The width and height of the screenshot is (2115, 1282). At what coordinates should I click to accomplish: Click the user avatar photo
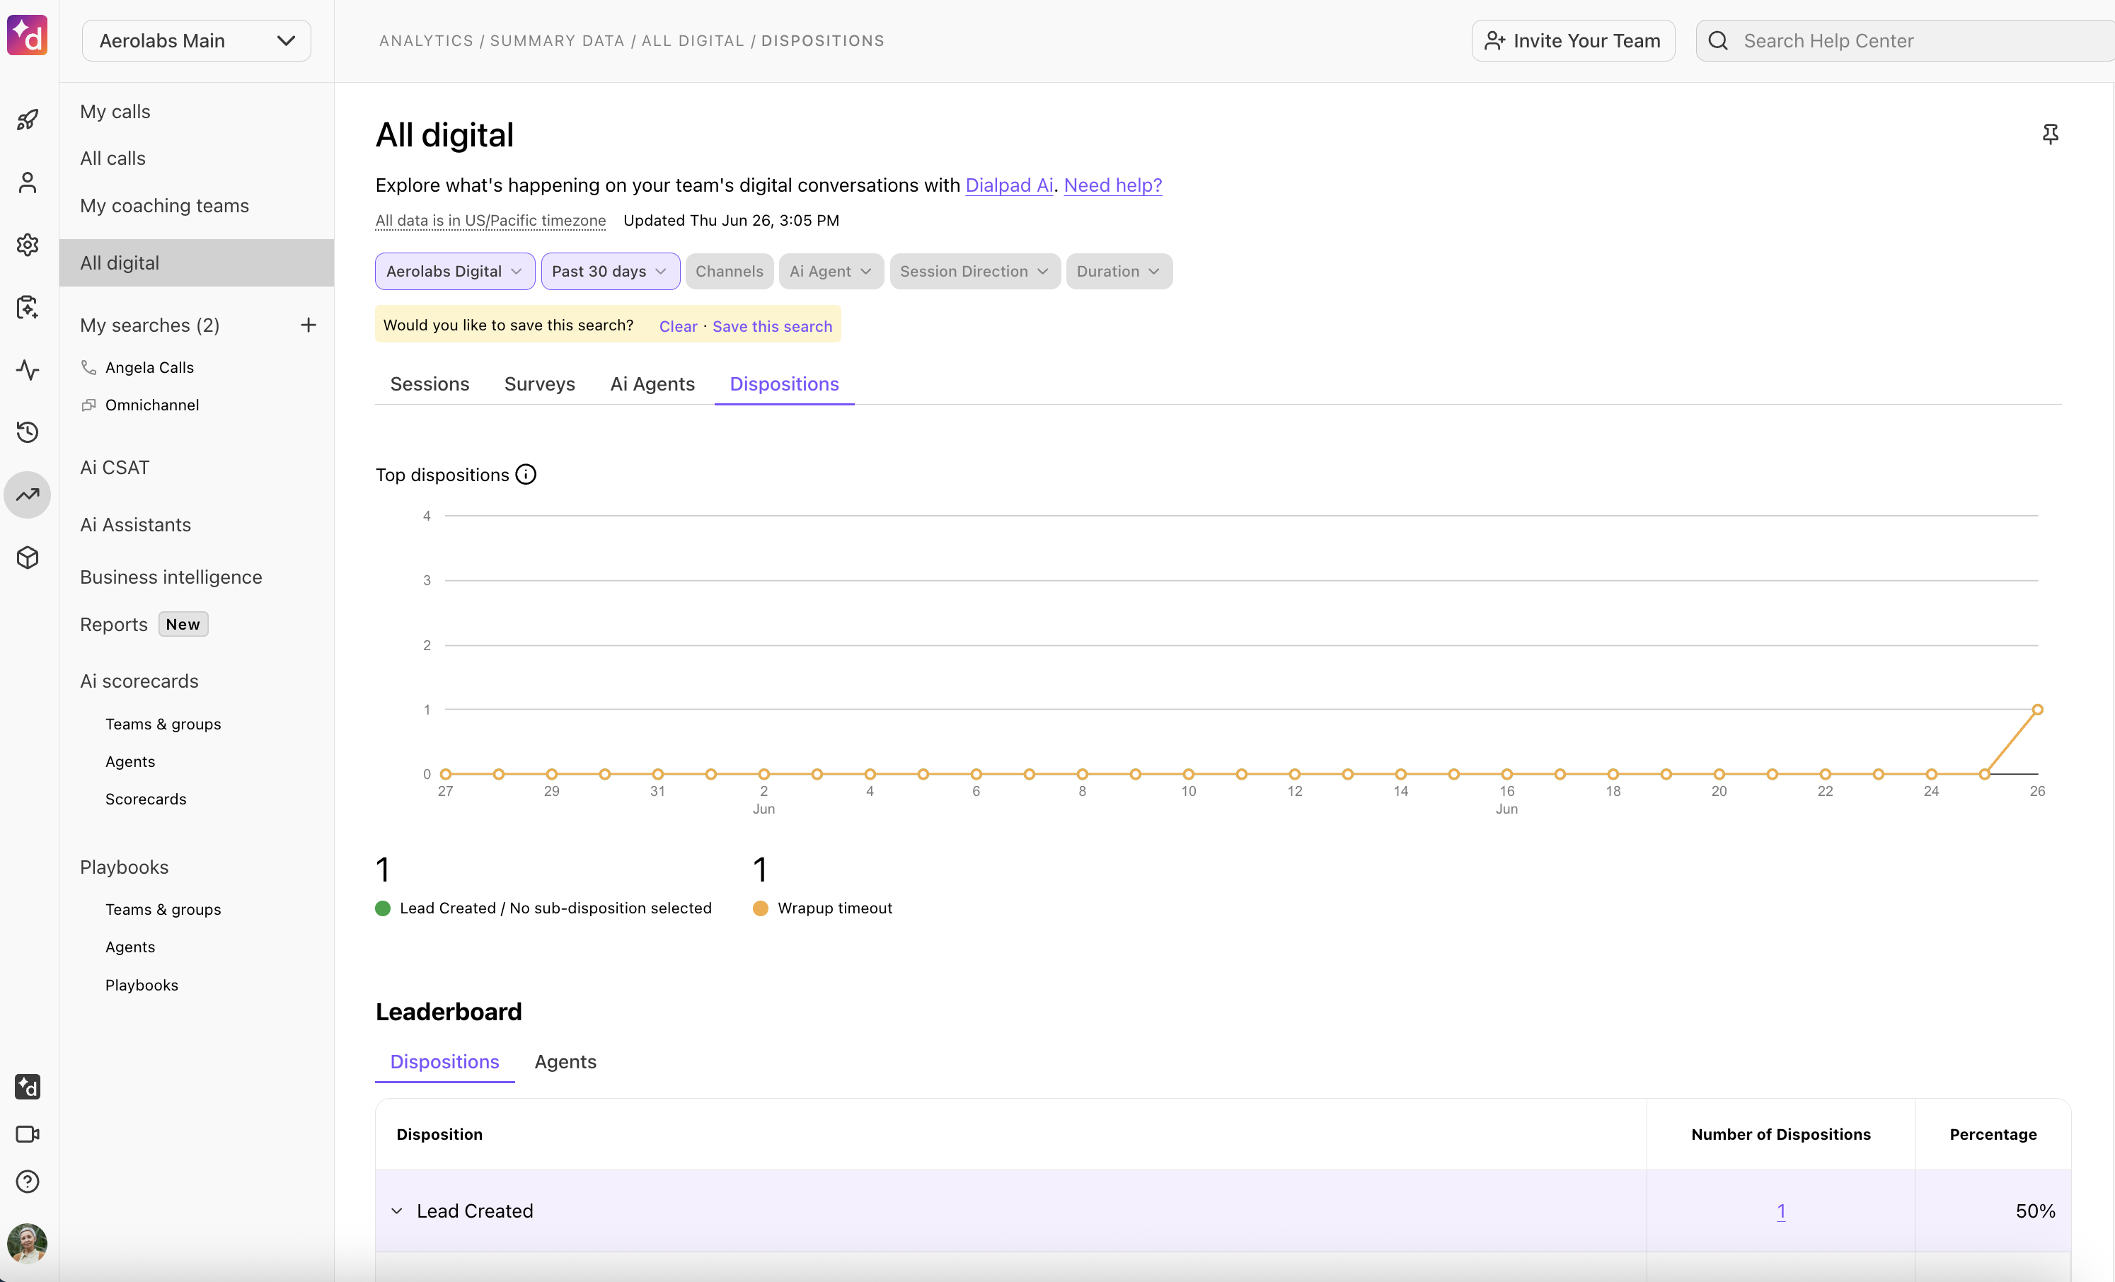28,1243
